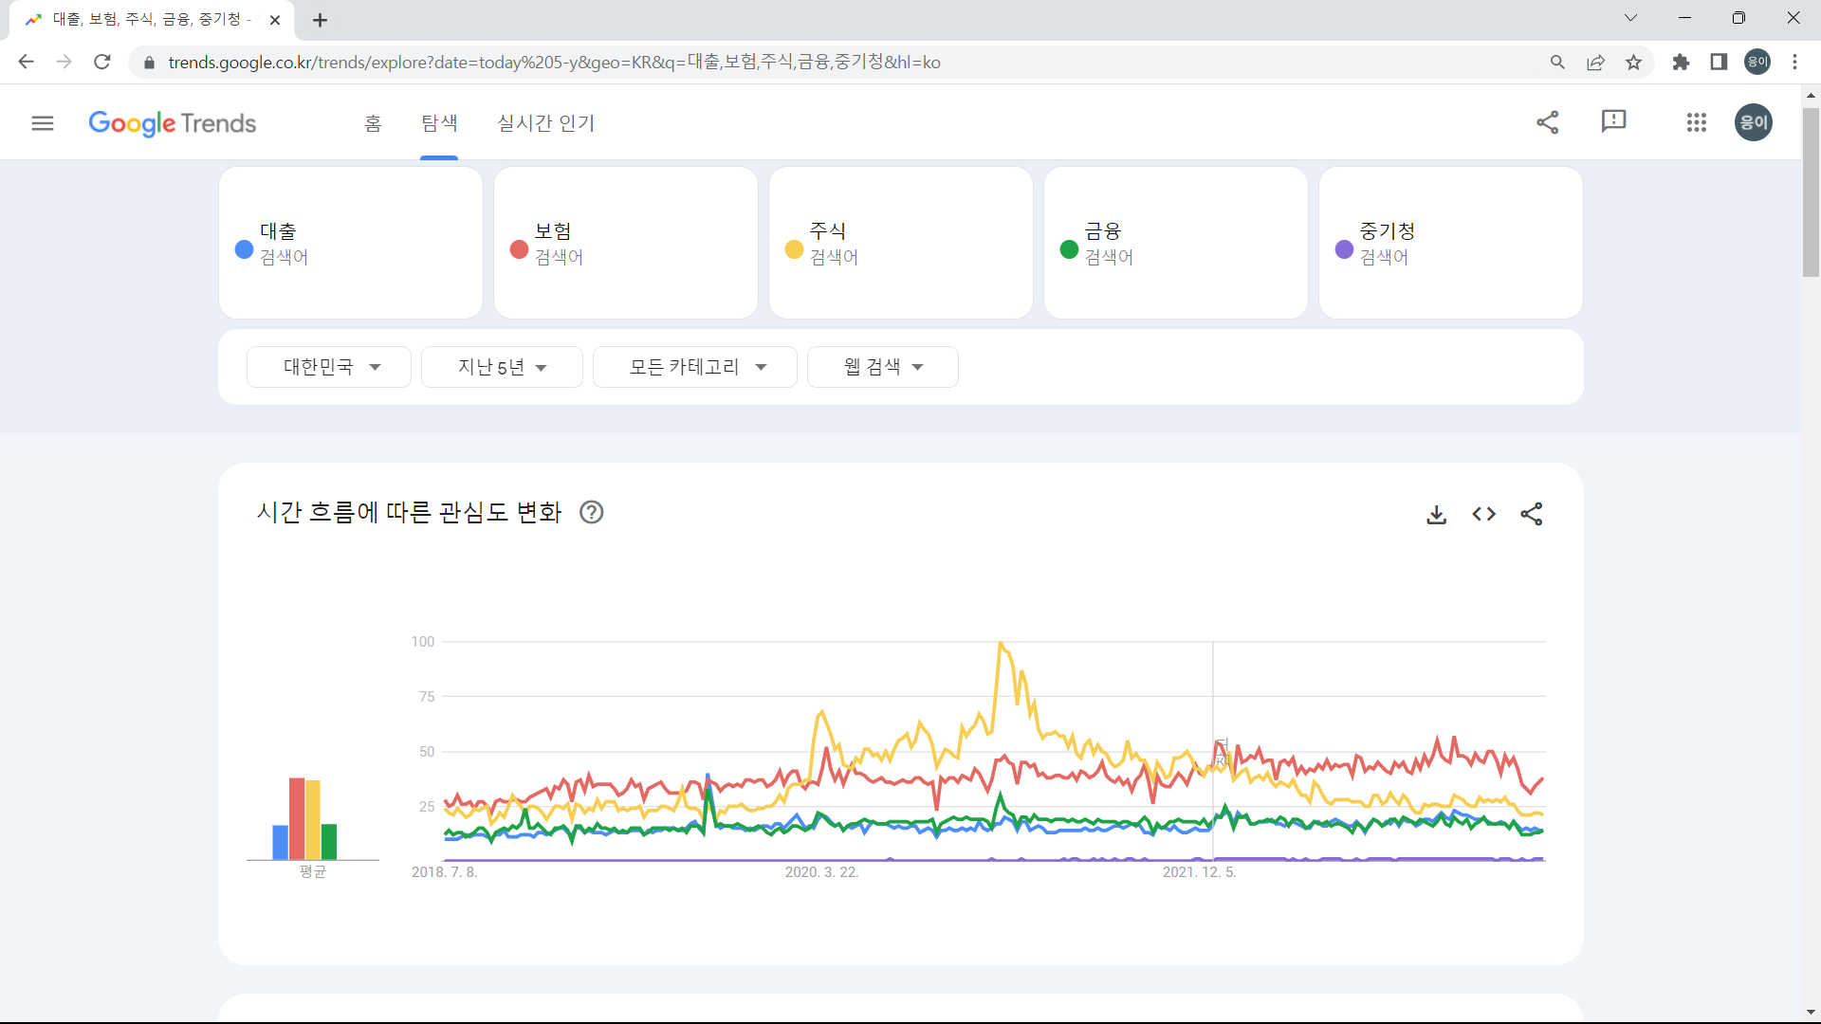Select the 대출 search term card

coord(350,242)
